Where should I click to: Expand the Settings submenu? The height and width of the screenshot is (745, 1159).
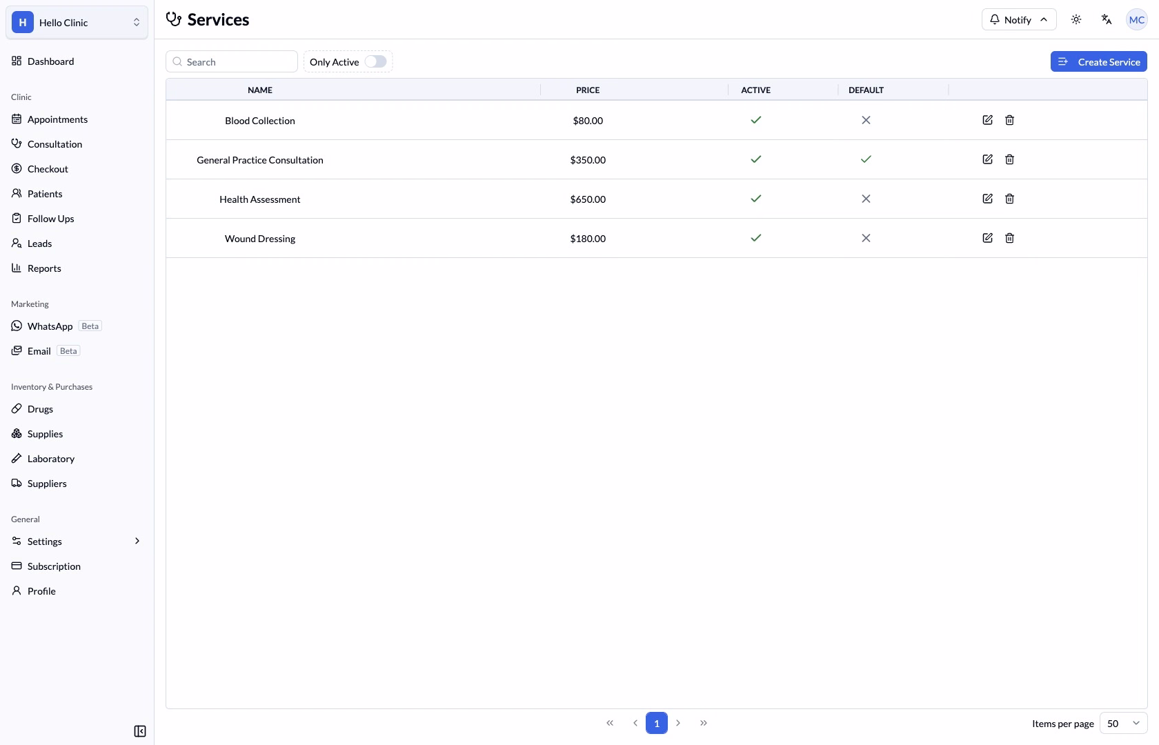(x=77, y=542)
